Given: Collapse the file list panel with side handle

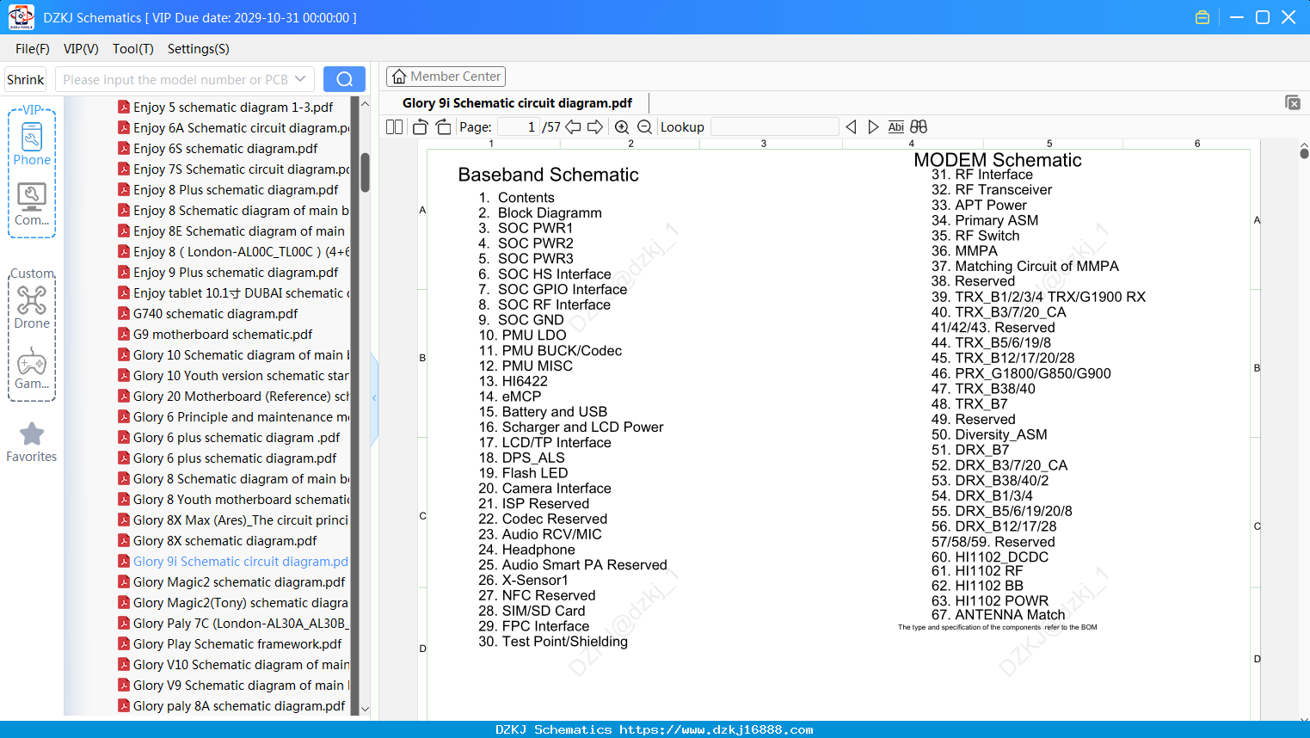Looking at the screenshot, I should [x=375, y=397].
